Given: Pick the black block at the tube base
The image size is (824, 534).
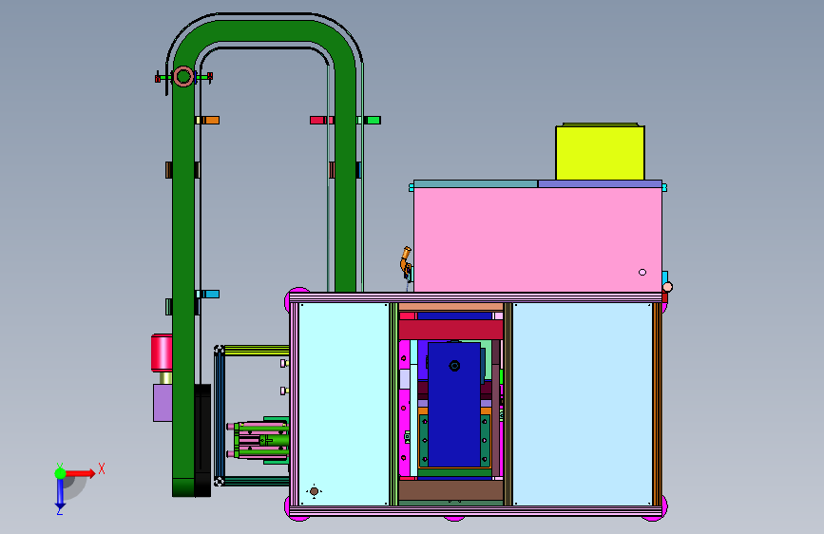Looking at the screenshot, I should pos(202,441).
